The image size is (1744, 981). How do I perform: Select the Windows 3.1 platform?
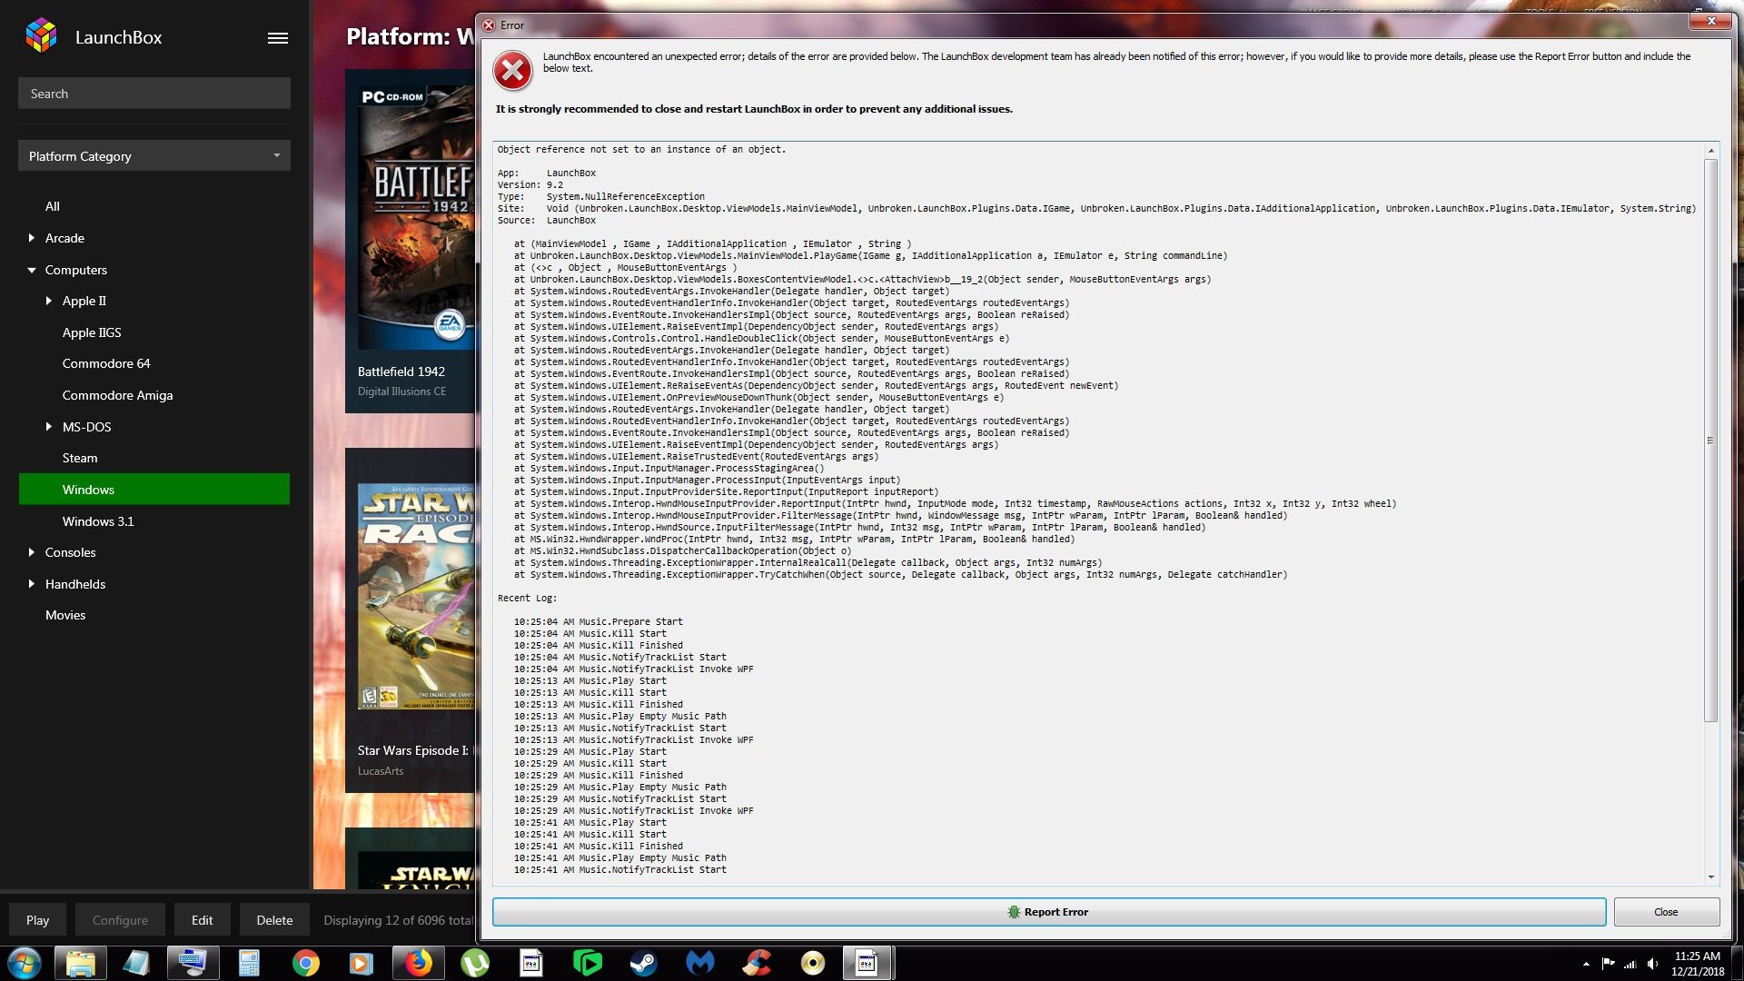[x=98, y=521]
